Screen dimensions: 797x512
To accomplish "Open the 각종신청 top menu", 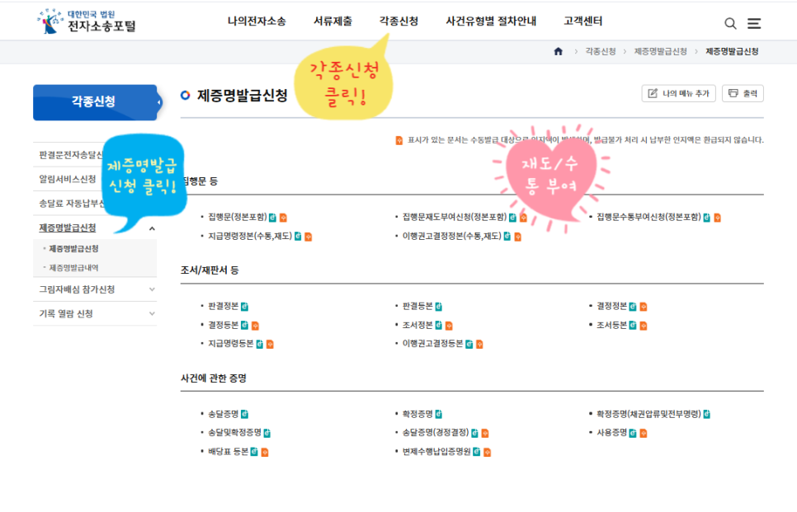I will [x=398, y=21].
